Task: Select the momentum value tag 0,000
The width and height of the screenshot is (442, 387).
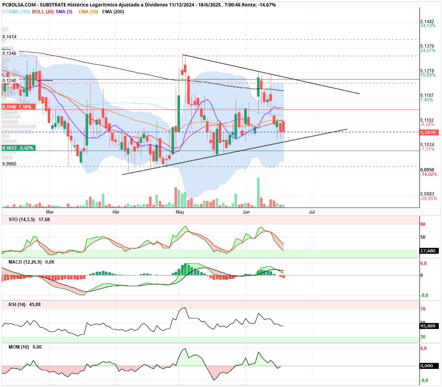Action: coord(429,366)
